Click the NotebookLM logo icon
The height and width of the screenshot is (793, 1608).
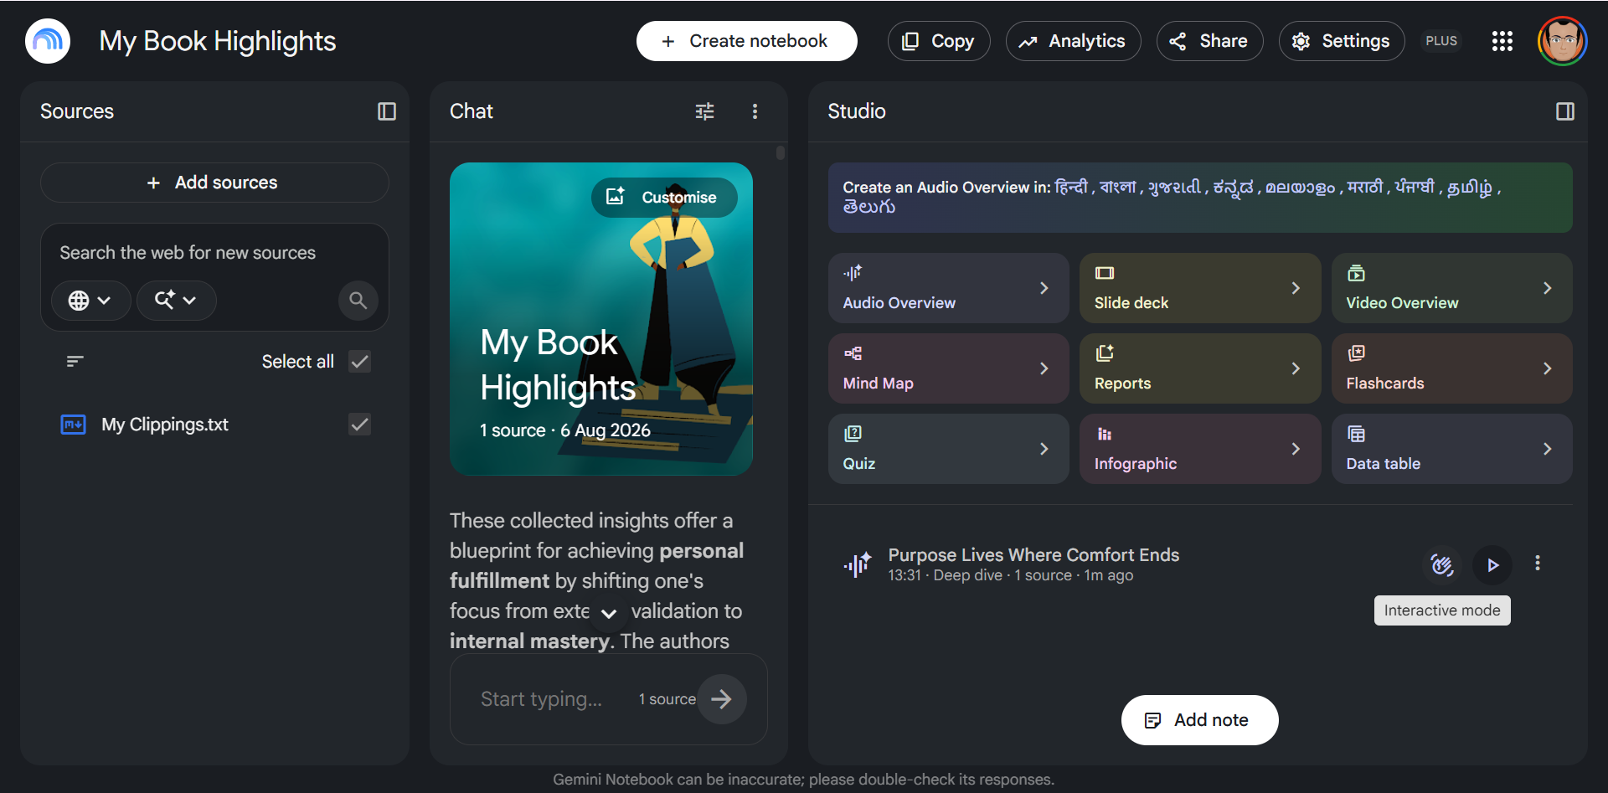(48, 41)
